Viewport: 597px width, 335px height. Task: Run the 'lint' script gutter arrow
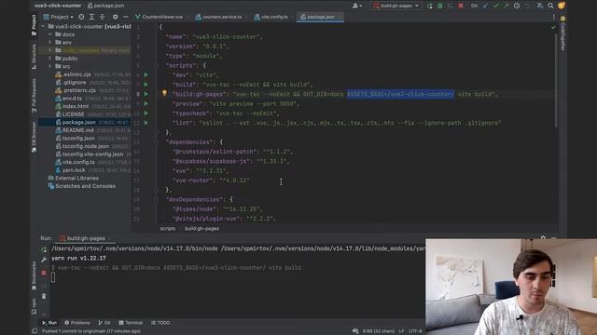tap(146, 123)
